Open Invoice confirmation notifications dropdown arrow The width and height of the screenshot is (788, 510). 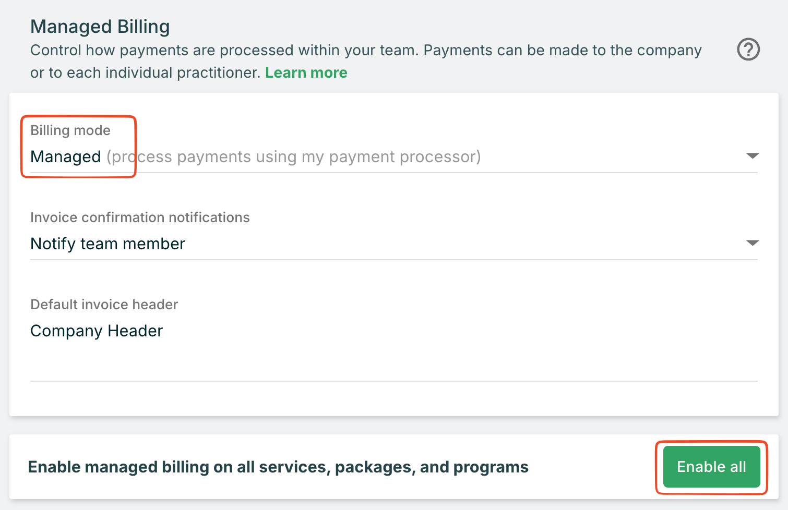click(752, 243)
